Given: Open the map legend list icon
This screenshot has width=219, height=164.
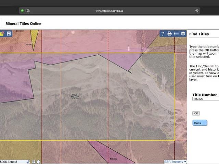Looking at the screenshot, I should (176, 33).
